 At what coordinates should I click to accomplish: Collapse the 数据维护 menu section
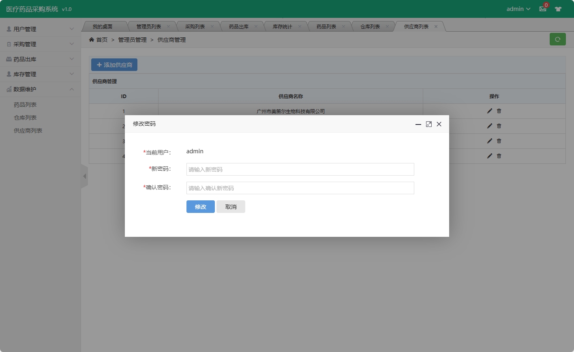tap(36, 89)
